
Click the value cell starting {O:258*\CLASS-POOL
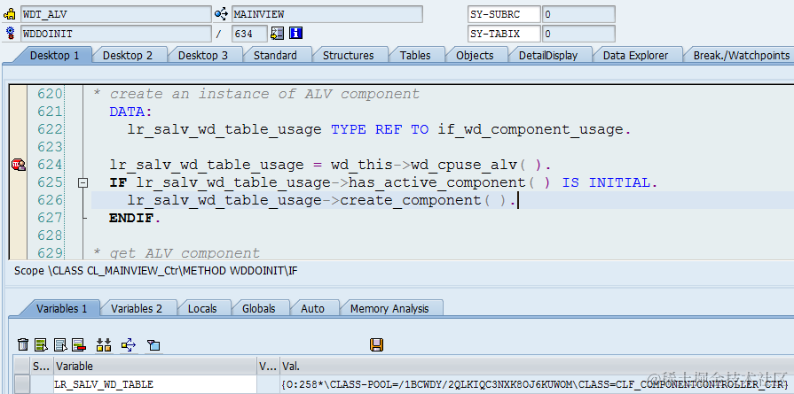tap(536, 384)
